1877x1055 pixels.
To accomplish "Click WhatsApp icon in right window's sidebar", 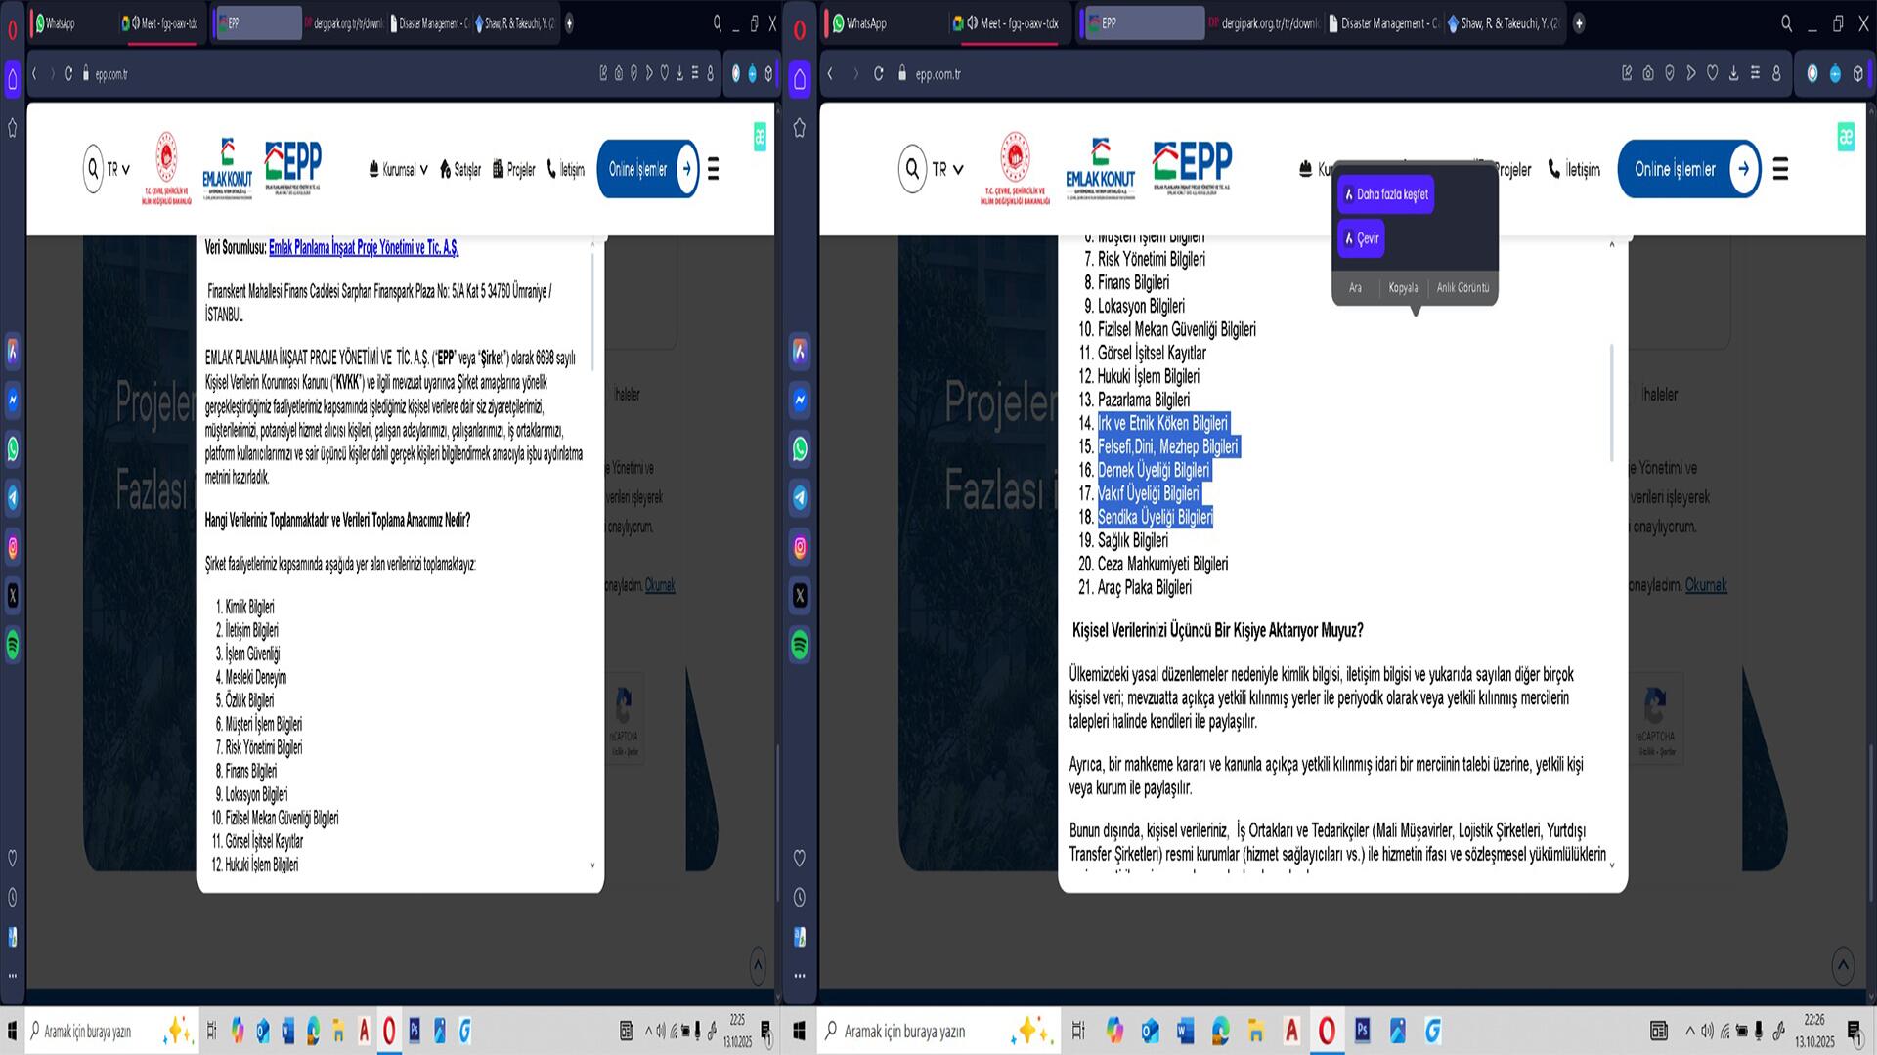I will click(800, 449).
